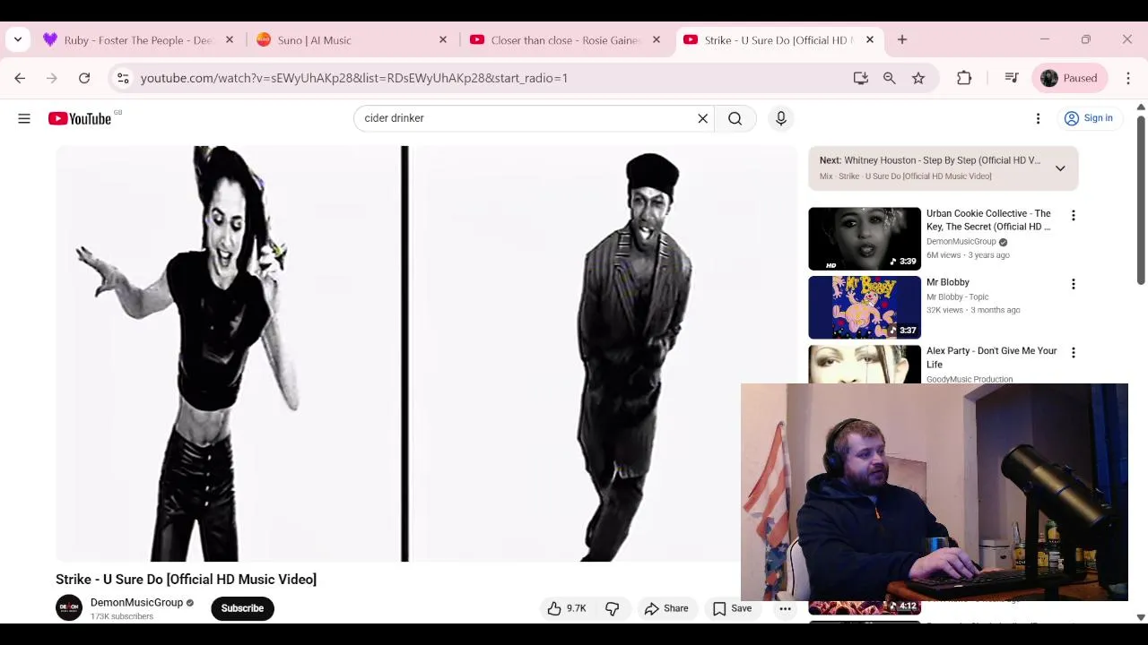Open the tab search dropdown arrow

click(18, 40)
